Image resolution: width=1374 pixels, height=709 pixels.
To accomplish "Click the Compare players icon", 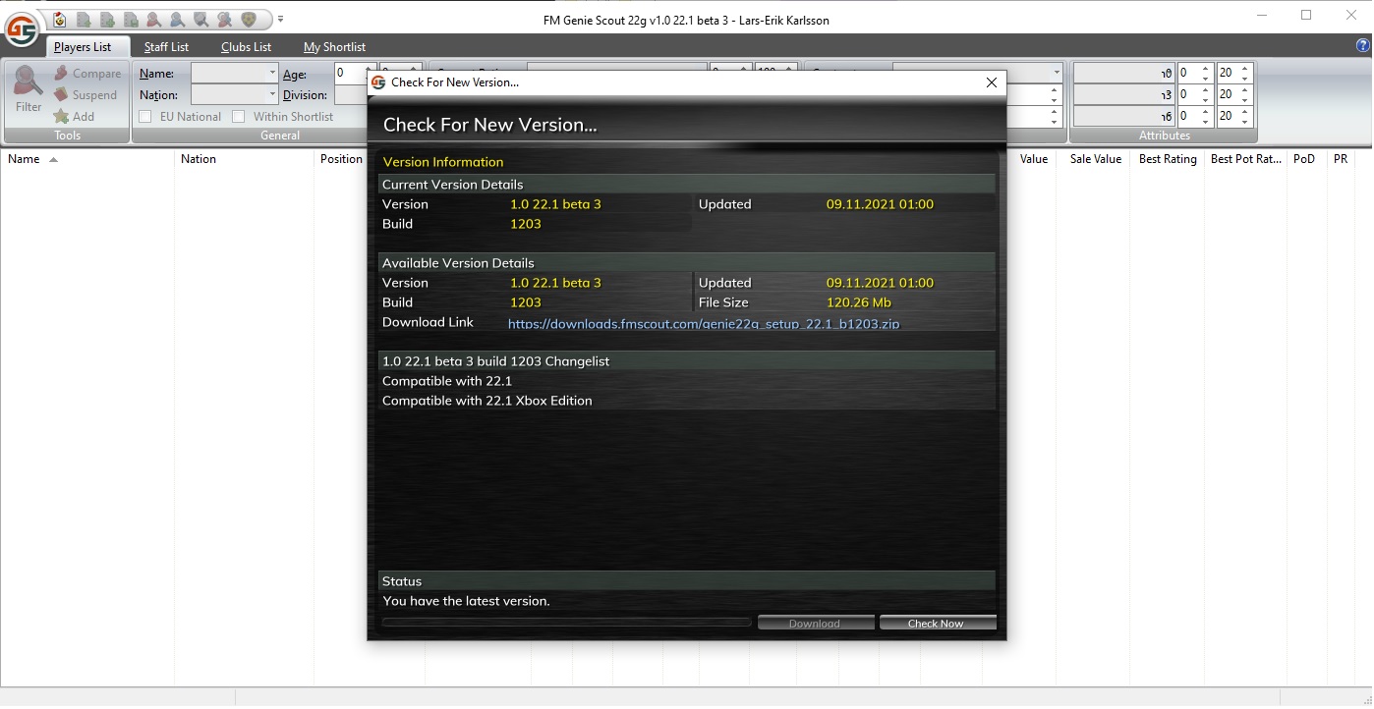I will point(61,74).
